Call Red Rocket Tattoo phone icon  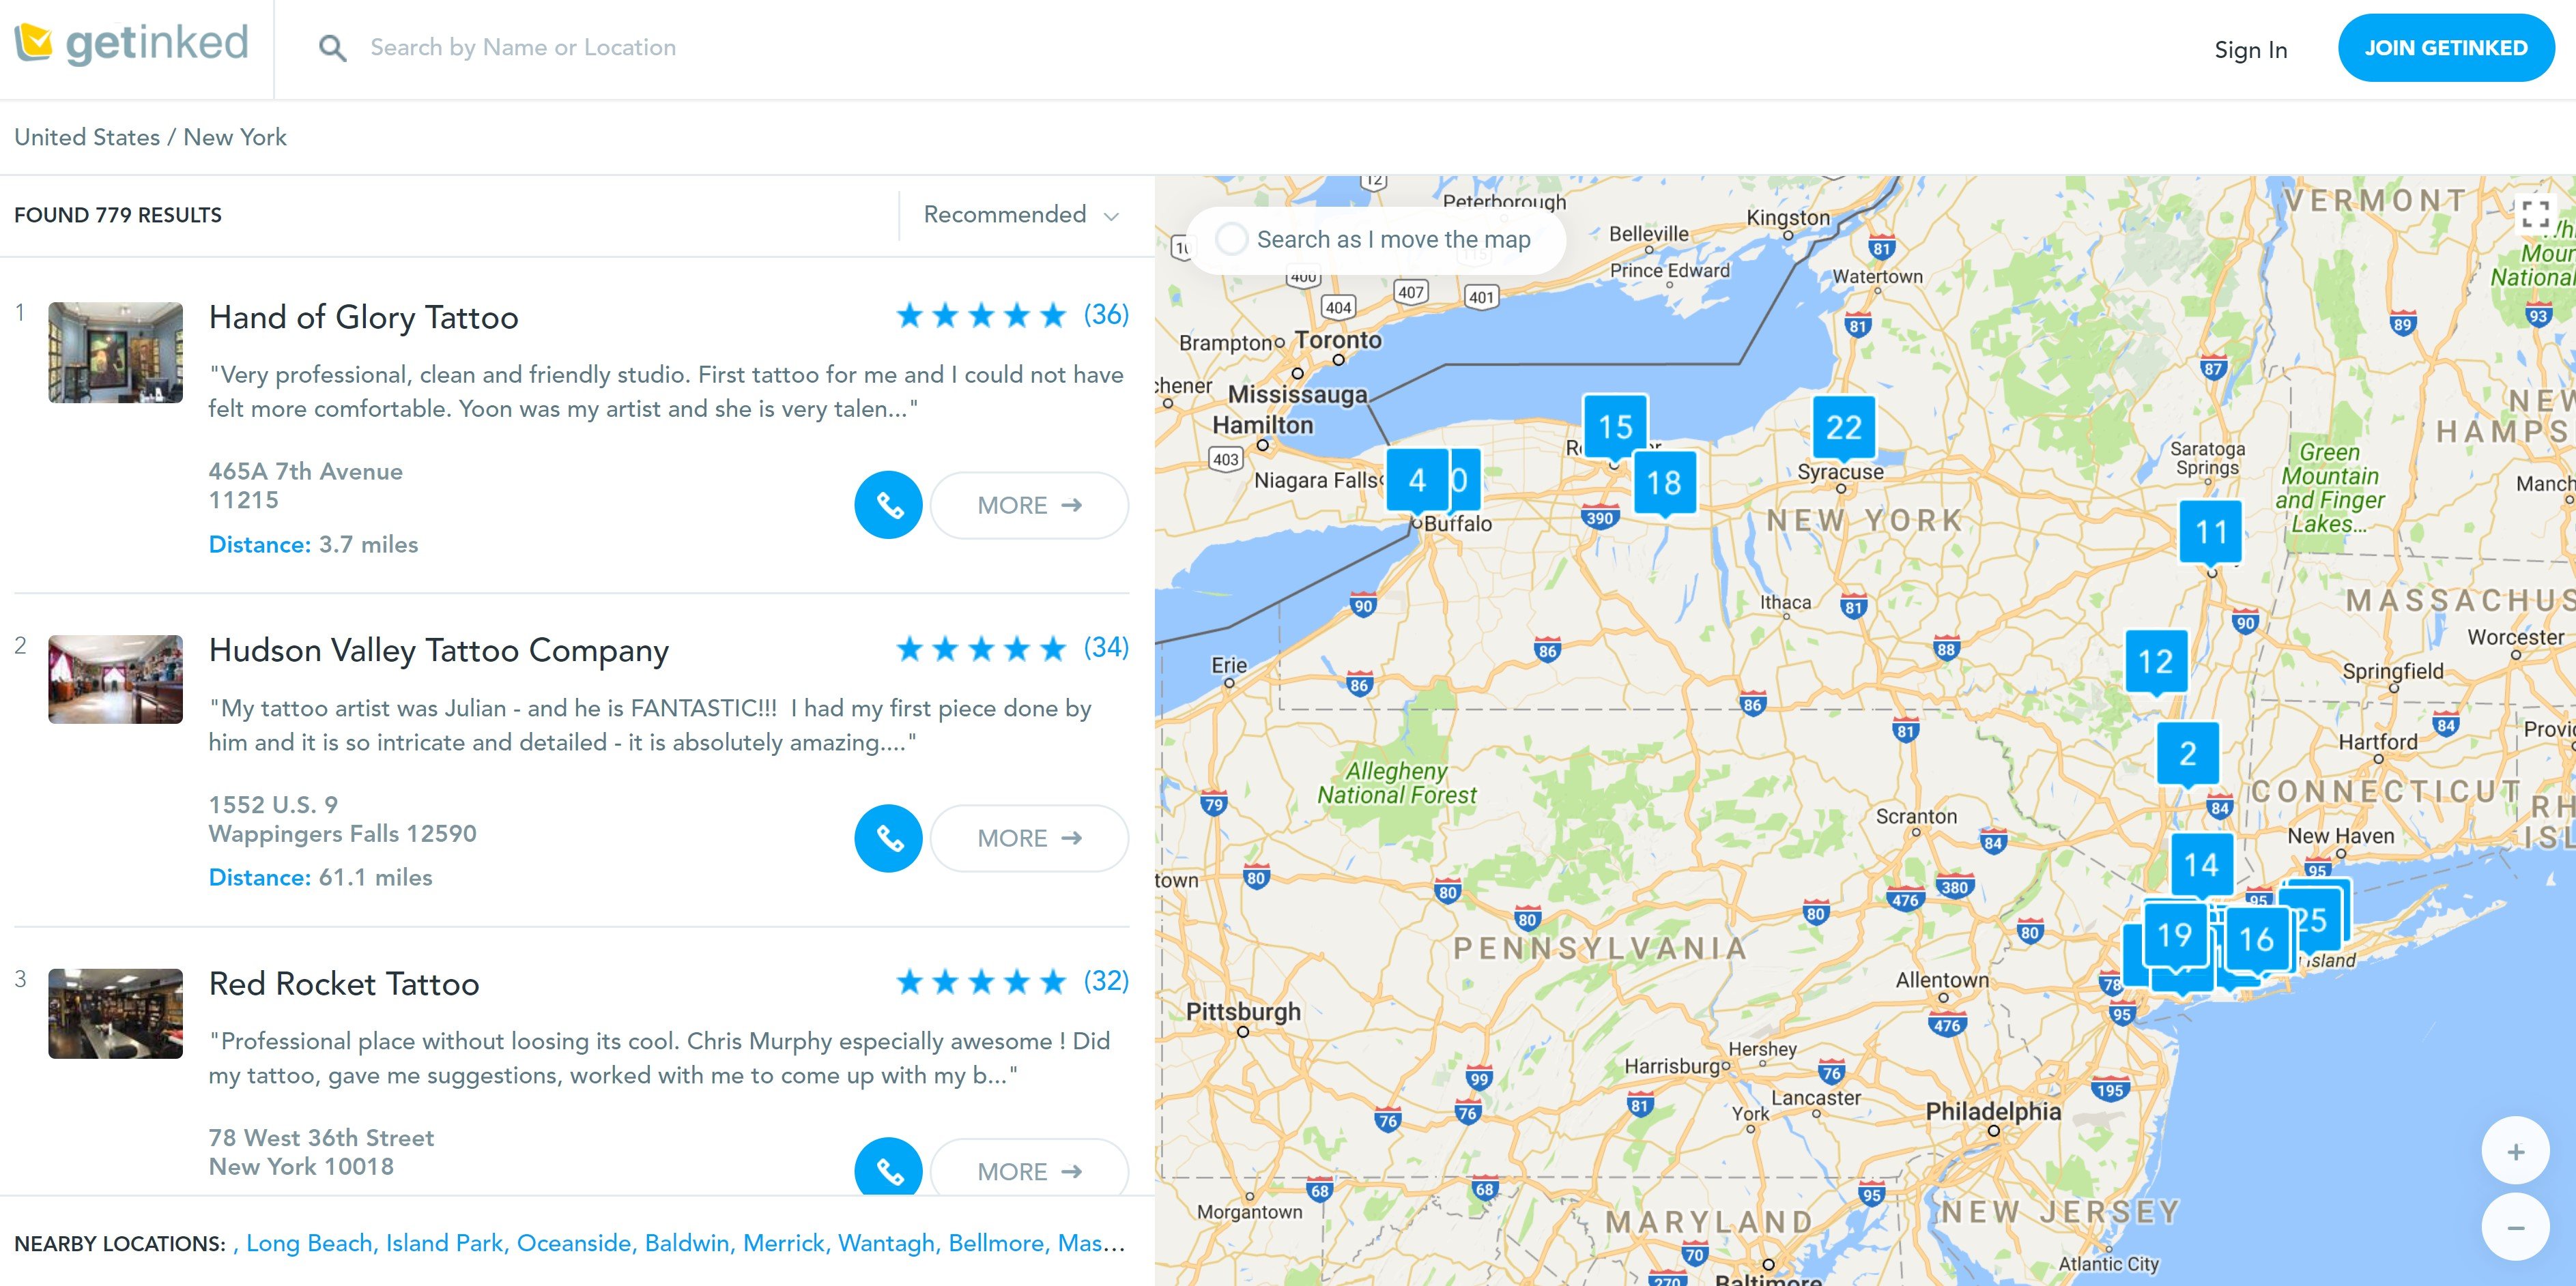[888, 1167]
